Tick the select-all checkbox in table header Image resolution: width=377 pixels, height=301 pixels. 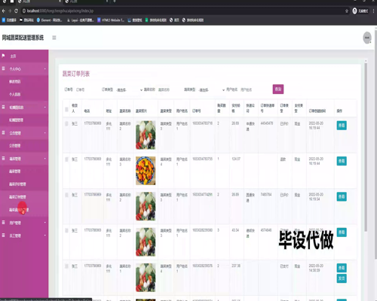[x=66, y=109]
